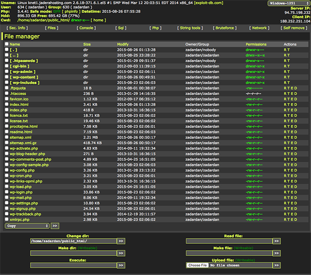Submit the Change dir path arrow button

(x=121, y=241)
